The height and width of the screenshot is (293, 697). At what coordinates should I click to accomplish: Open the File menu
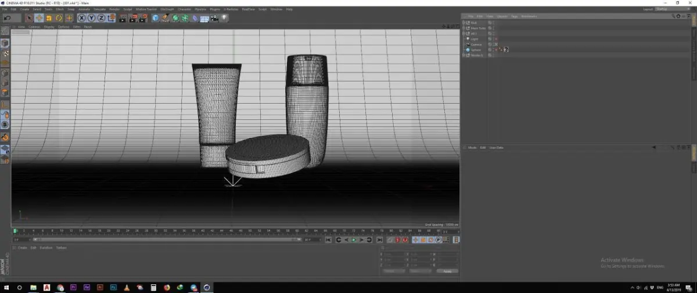pyautogui.click(x=5, y=9)
